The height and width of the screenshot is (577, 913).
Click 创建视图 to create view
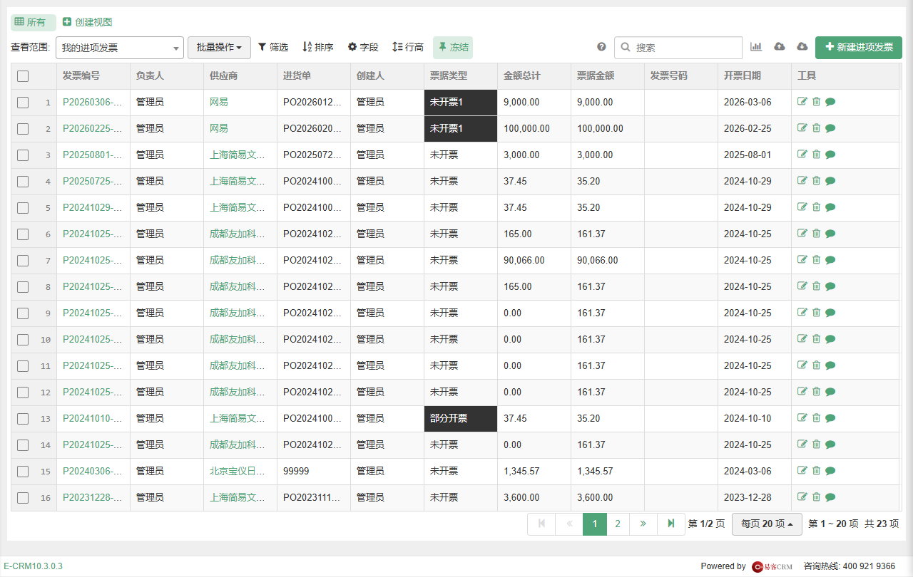coord(87,22)
